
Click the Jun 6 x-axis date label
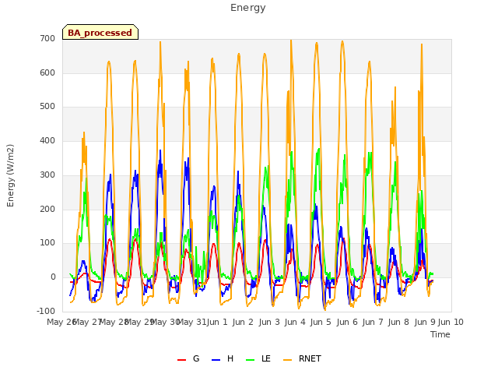click(x=347, y=322)
